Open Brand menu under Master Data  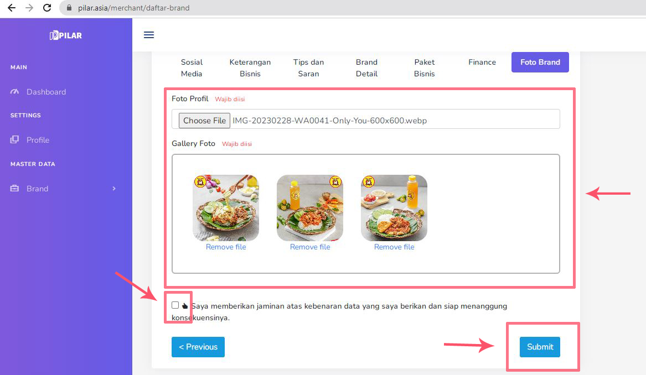click(x=38, y=189)
